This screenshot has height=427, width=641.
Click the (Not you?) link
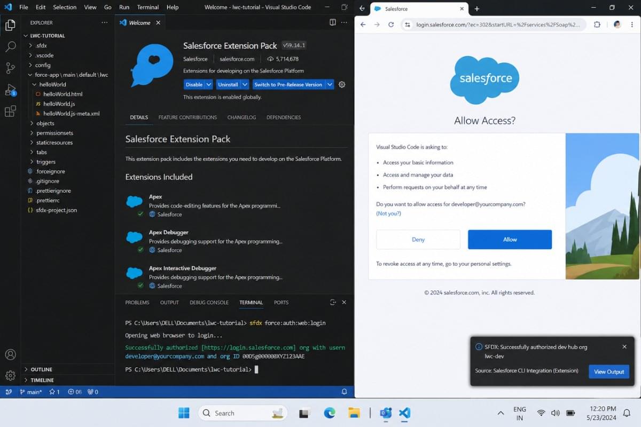point(388,213)
